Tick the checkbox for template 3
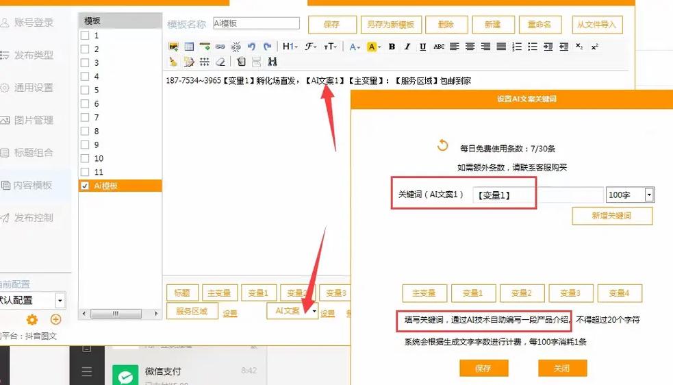The height and width of the screenshot is (385, 673). 85,63
